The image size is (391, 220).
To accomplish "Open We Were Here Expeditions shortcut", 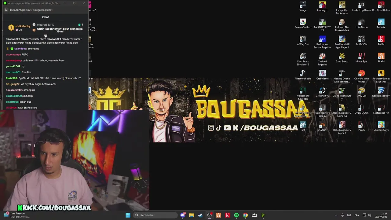I will click(303, 111).
